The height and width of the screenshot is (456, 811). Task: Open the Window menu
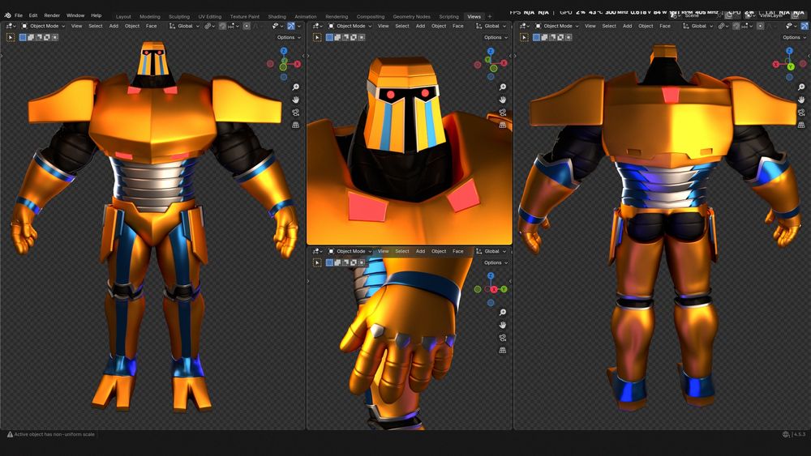tap(75, 15)
